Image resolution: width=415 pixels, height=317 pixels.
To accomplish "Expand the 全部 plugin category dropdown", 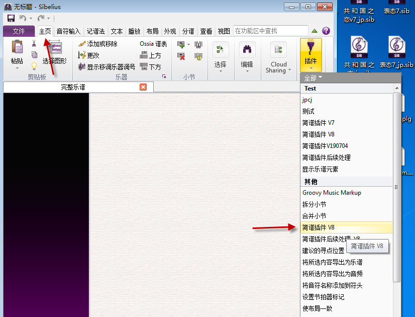I will tap(313, 78).
